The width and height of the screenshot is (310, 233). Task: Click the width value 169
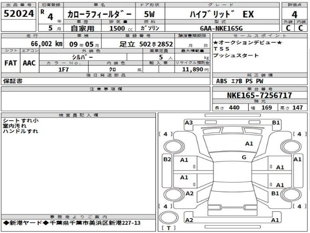(267, 108)
